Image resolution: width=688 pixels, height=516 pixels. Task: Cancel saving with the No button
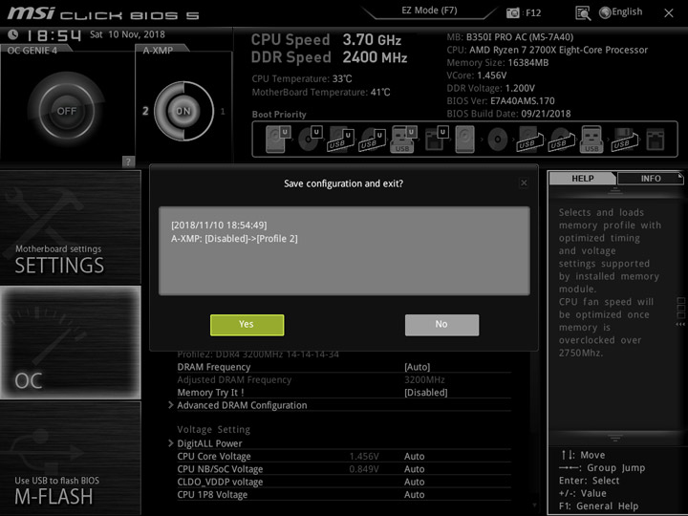441,325
